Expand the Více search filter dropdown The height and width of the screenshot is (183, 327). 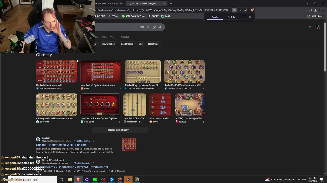pos(113,37)
